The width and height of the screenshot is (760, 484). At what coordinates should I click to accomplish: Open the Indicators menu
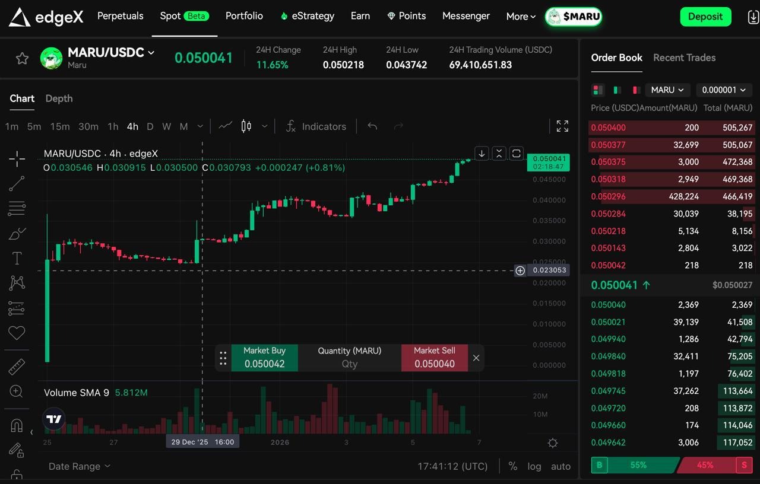[x=316, y=126]
